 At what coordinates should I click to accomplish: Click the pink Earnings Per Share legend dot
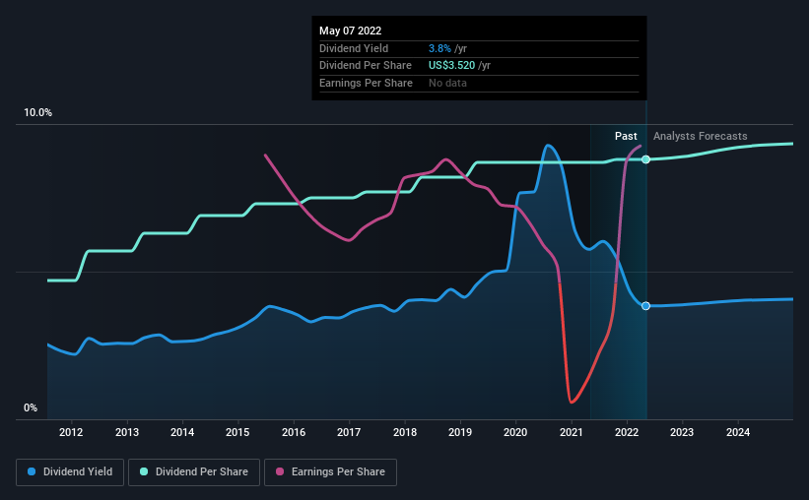click(282, 472)
